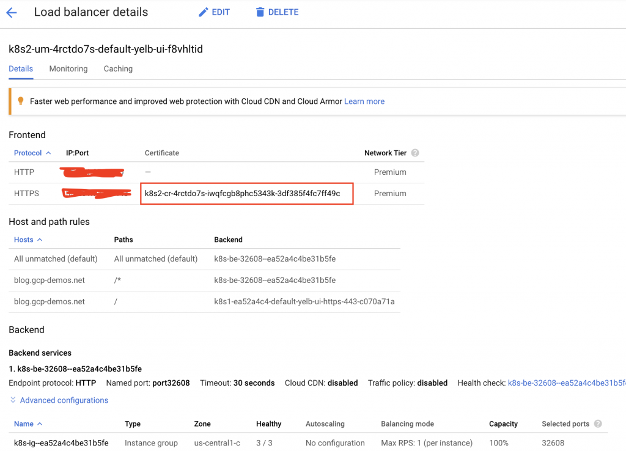
Task: Switch to the Monitoring tab
Action: coord(68,68)
